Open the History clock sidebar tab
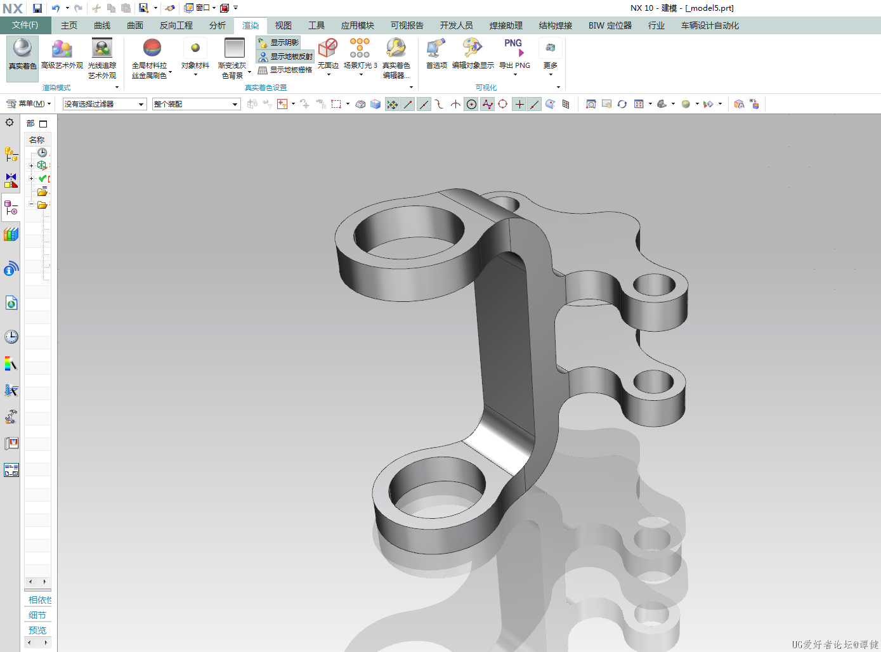This screenshot has height=652, width=881. tap(11, 337)
